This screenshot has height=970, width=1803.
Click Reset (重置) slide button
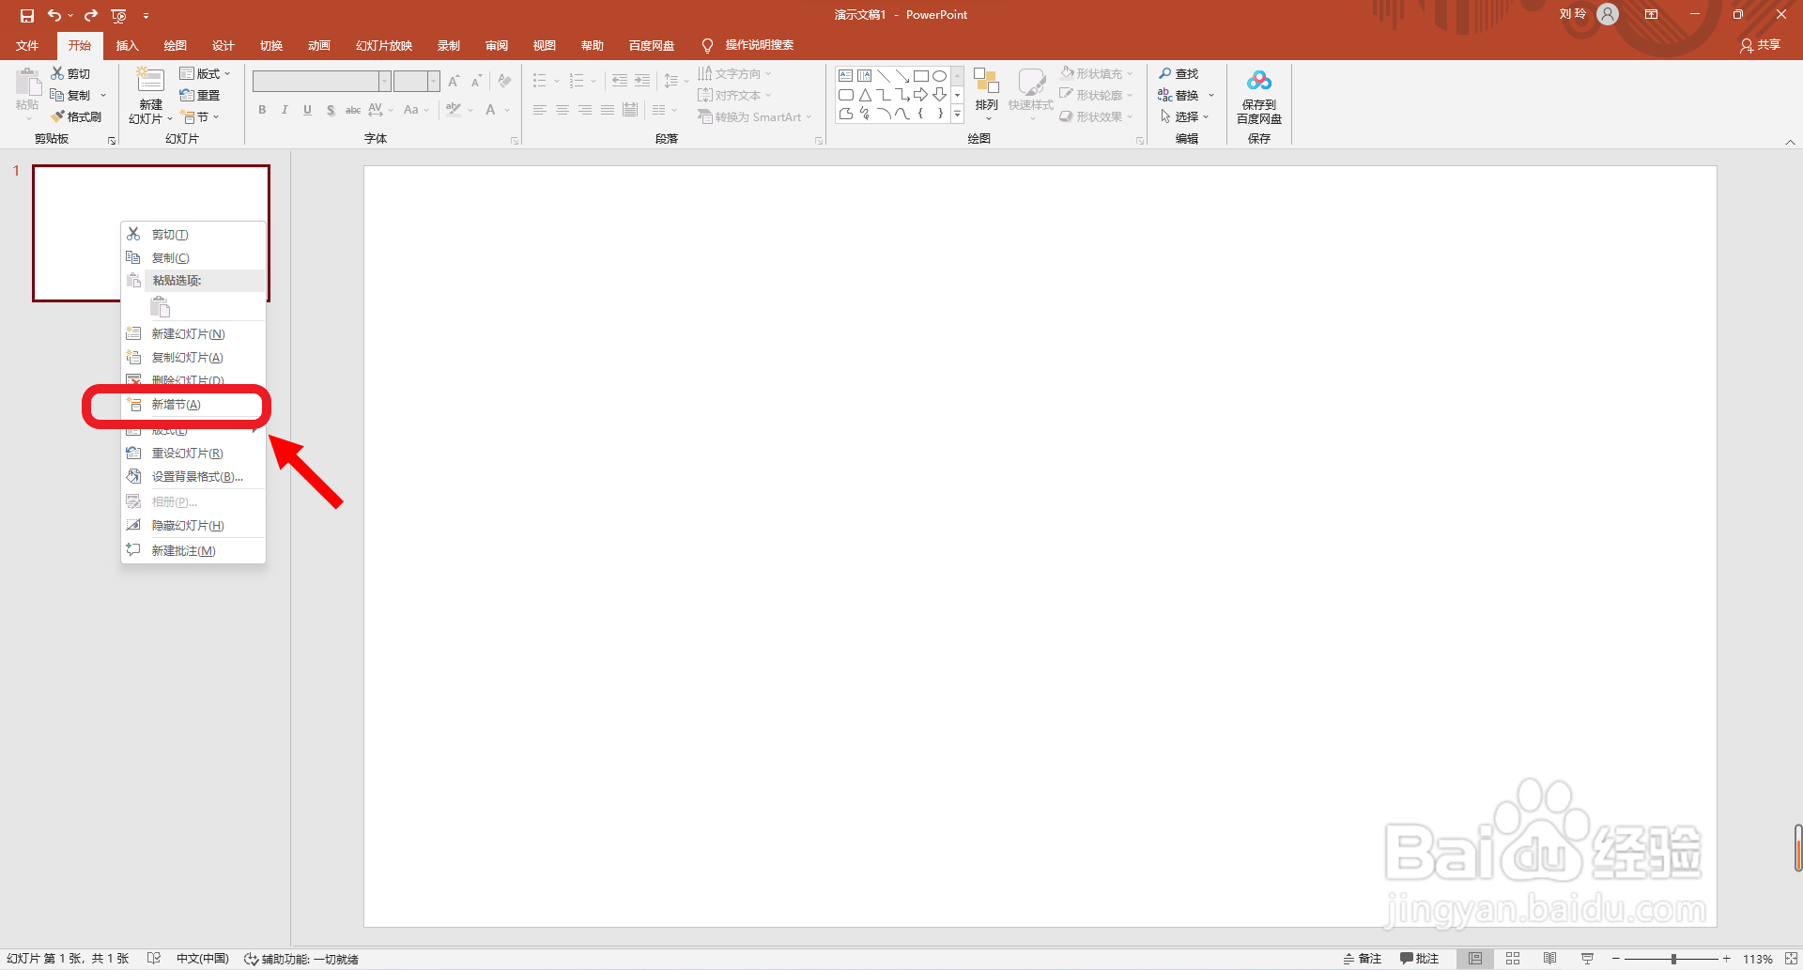200,95
